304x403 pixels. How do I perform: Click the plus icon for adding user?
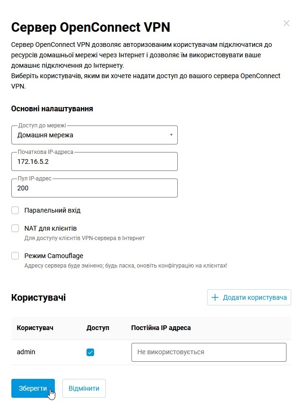[215, 297]
